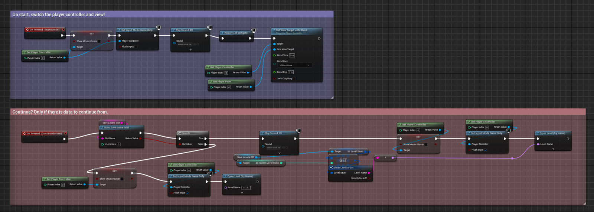Click the client-only monitor icon on Remove All Widgets

(253, 30)
